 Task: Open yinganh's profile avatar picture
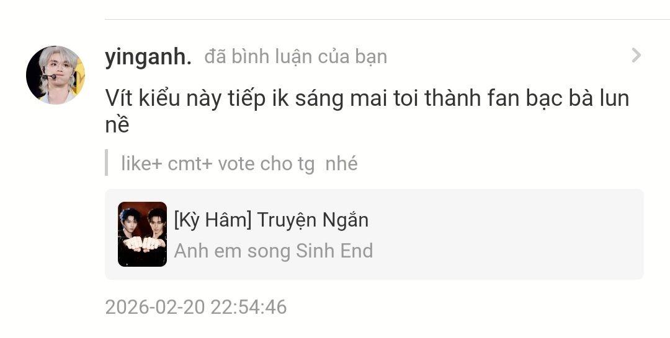click(55, 75)
